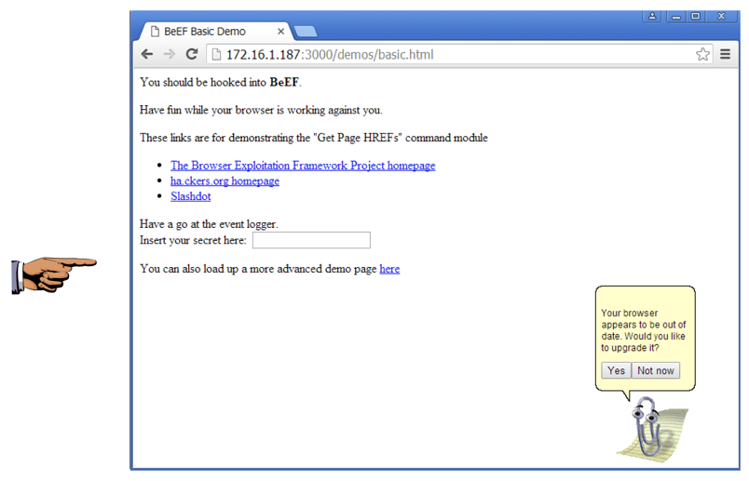The image size is (749, 481).
Task: Click the secret input field
Action: [x=311, y=240]
